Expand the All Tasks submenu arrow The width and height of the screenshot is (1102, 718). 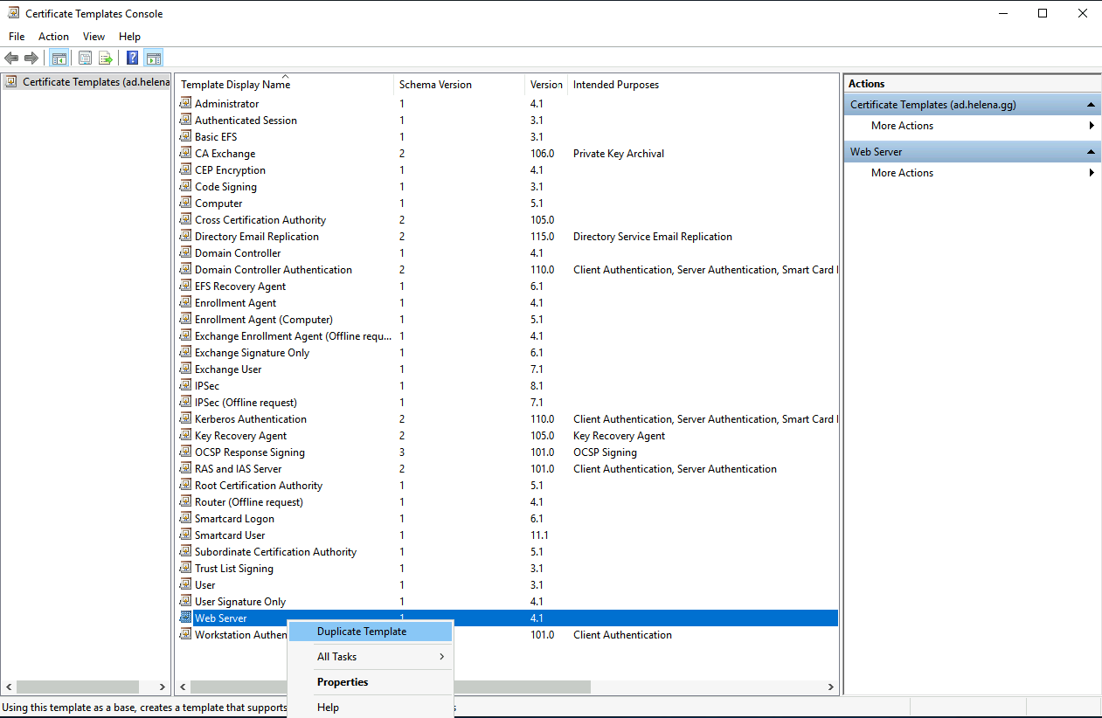[441, 657]
